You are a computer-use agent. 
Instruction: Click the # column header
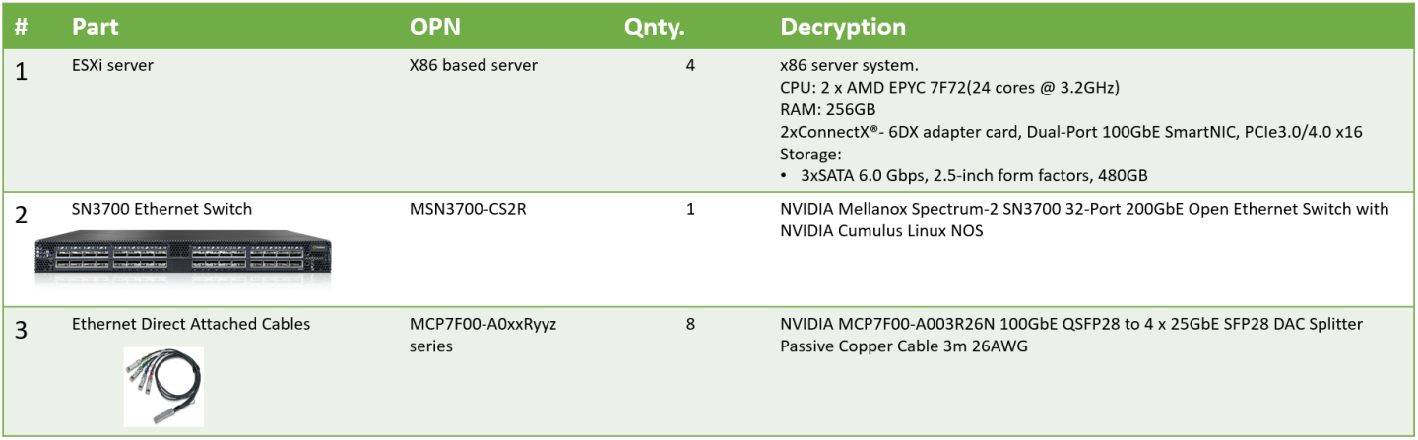click(x=22, y=27)
